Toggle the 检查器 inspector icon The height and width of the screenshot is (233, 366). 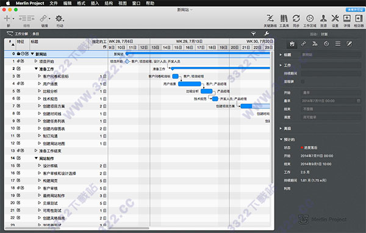359,18
